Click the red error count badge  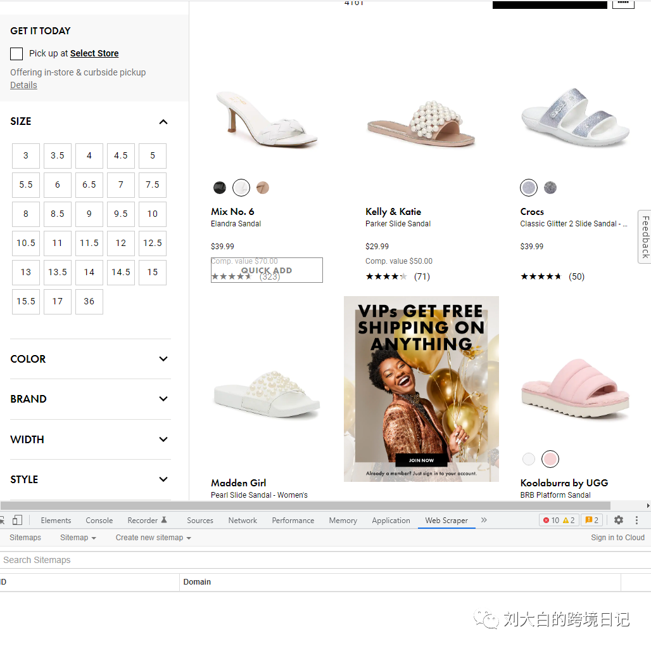[x=550, y=520]
